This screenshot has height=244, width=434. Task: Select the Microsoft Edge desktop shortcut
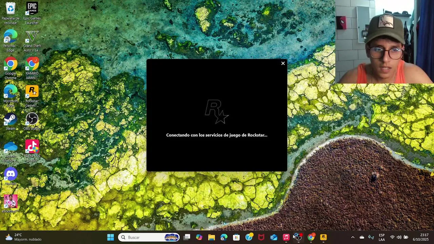click(x=11, y=96)
